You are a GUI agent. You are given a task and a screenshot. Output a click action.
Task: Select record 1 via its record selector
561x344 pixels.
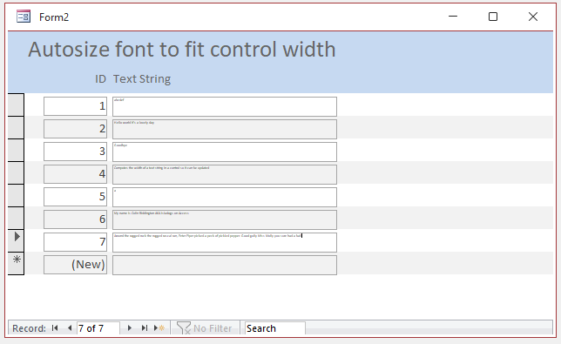(16, 105)
